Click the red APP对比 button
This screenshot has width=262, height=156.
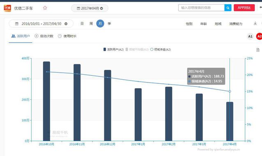pos(244,8)
